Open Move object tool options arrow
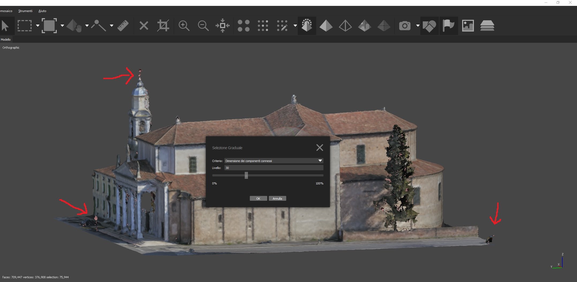This screenshot has height=282, width=577. point(87,26)
